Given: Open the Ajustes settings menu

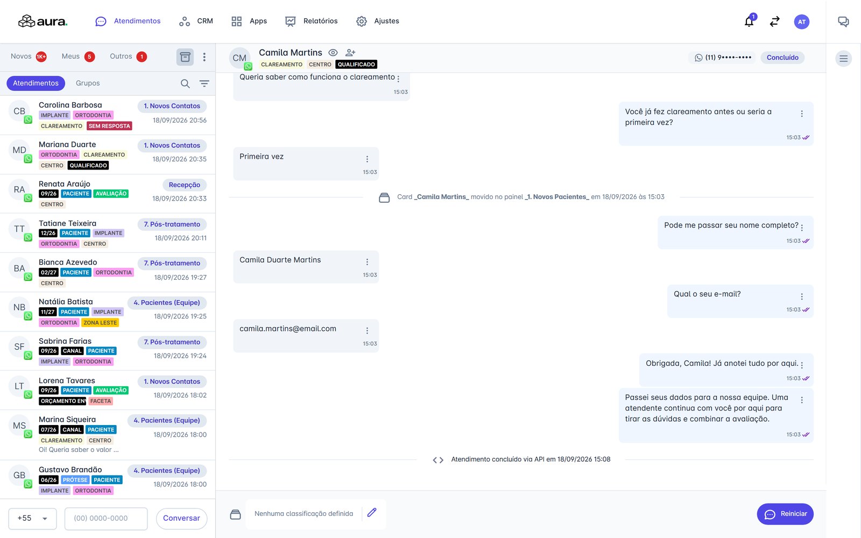Looking at the screenshot, I should click(x=378, y=21).
